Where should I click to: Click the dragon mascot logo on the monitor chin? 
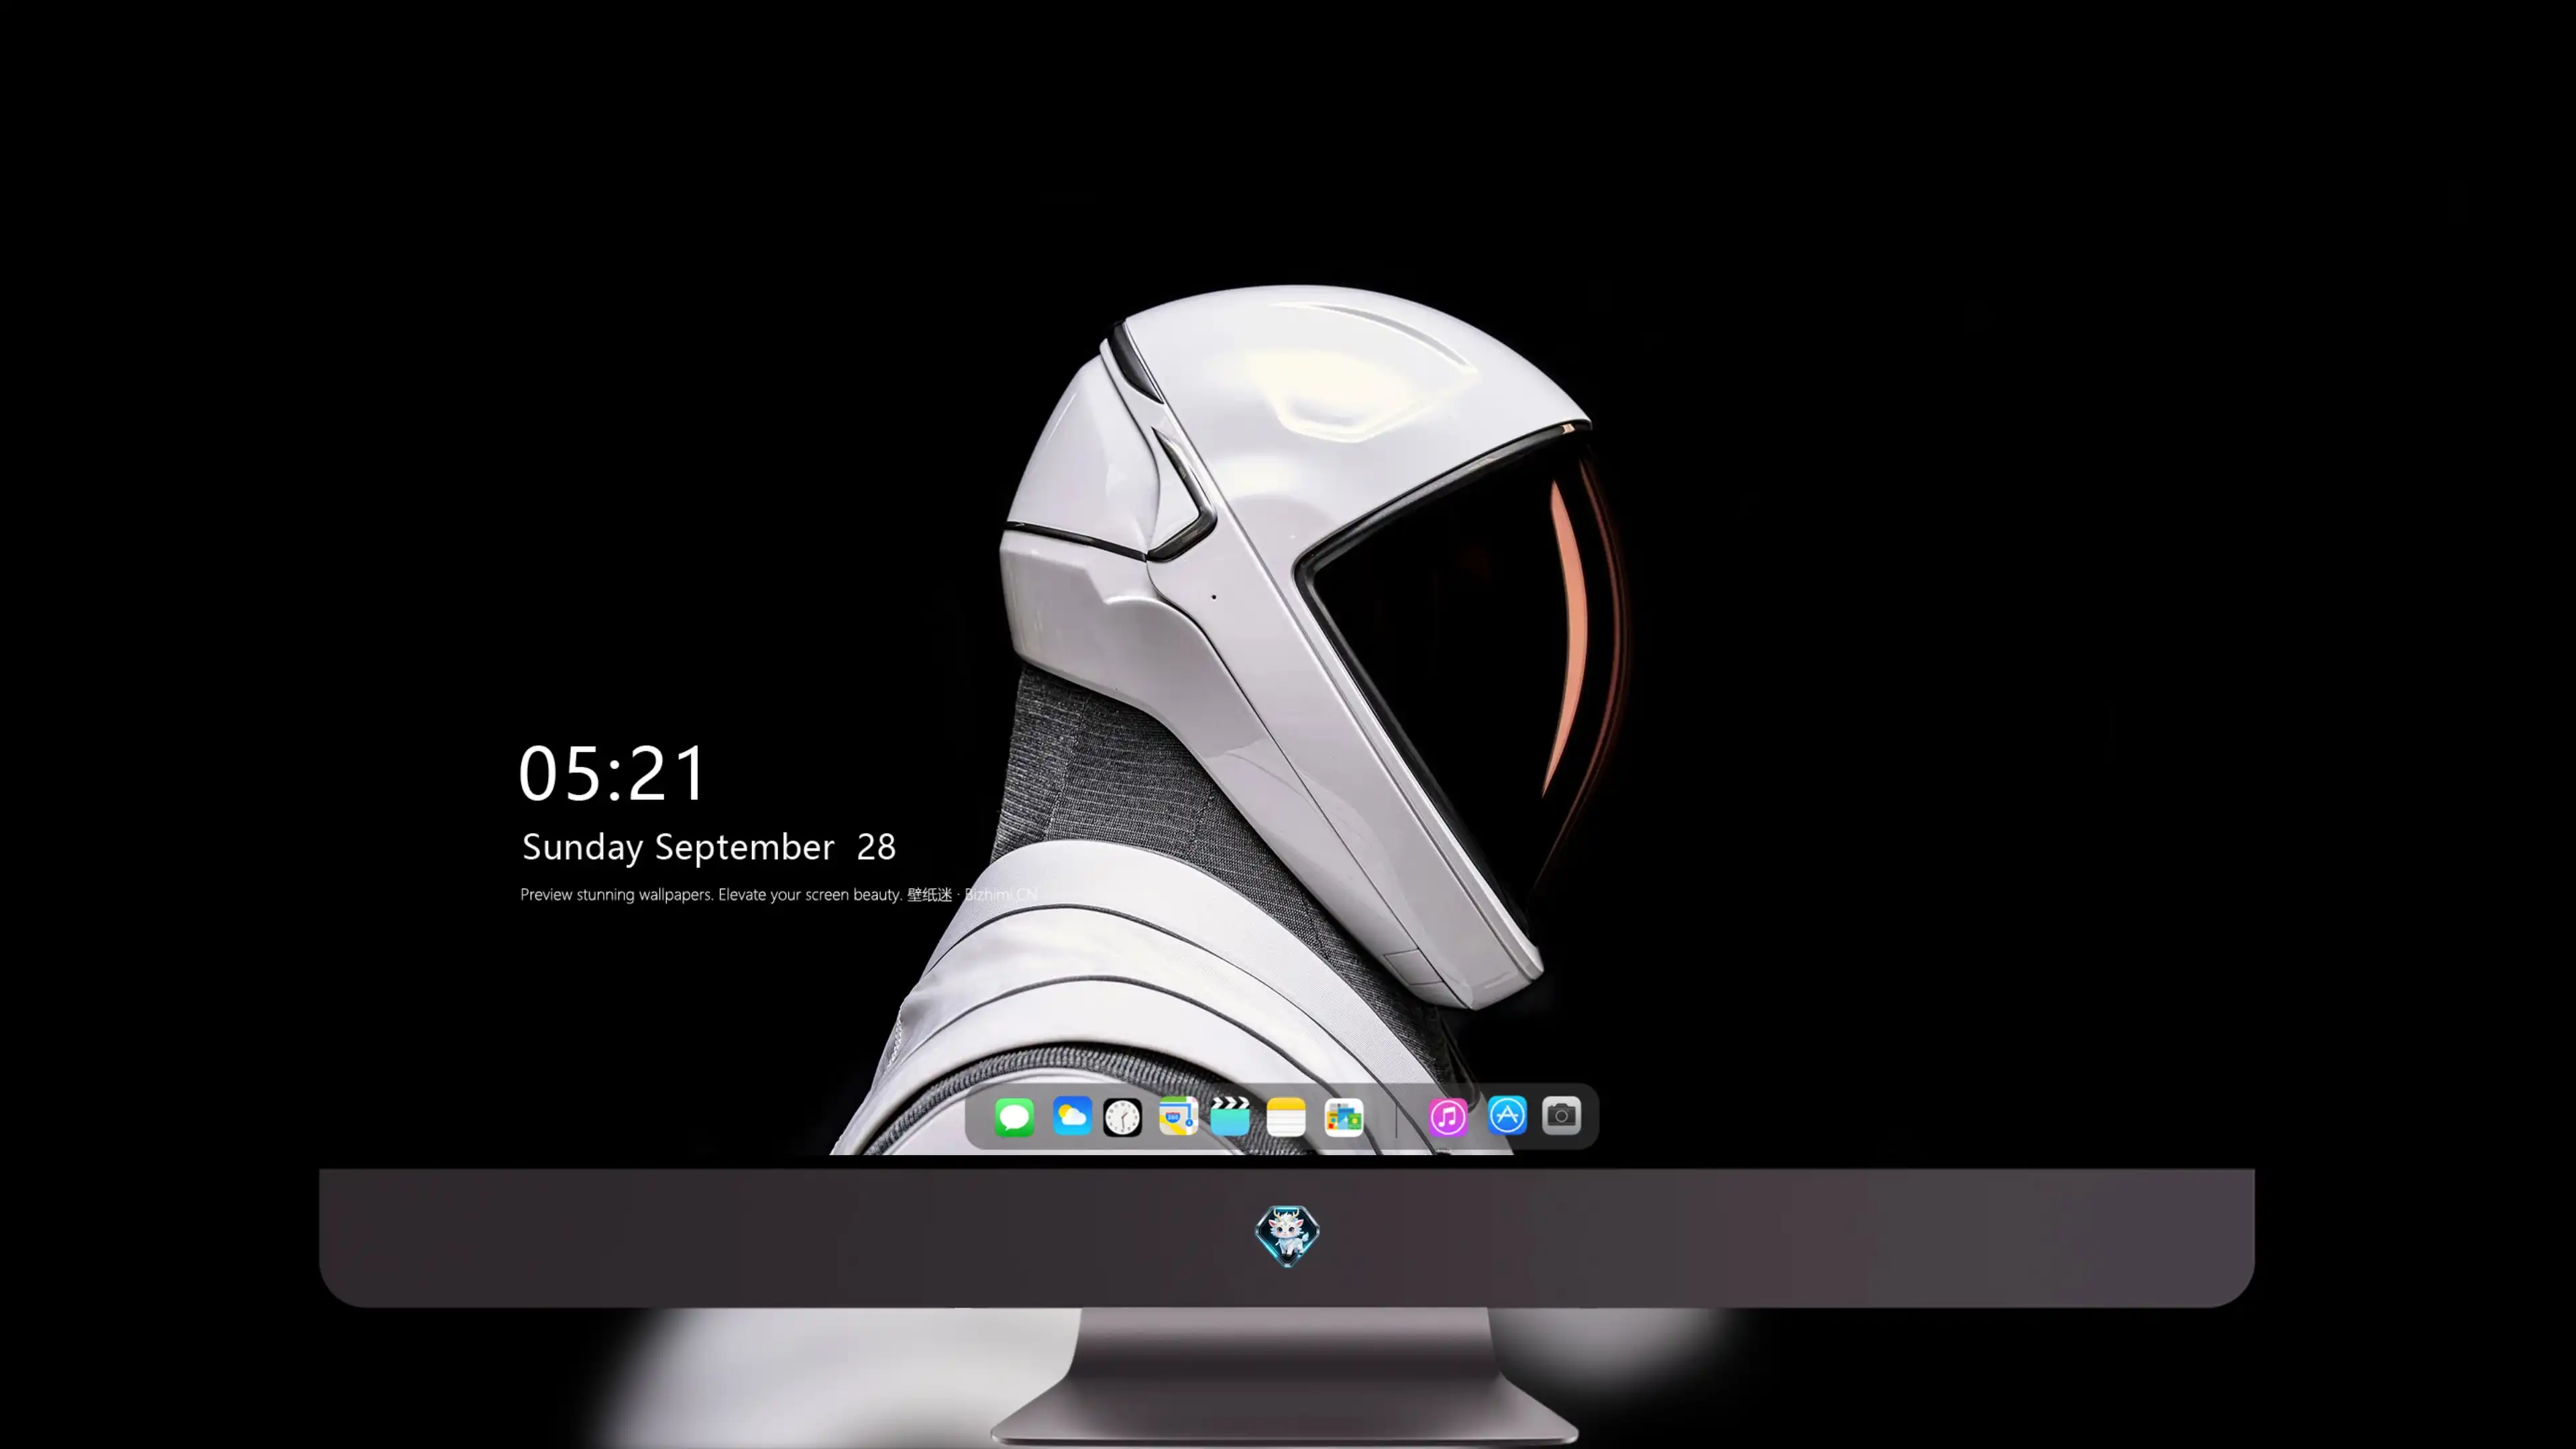coord(1287,1236)
